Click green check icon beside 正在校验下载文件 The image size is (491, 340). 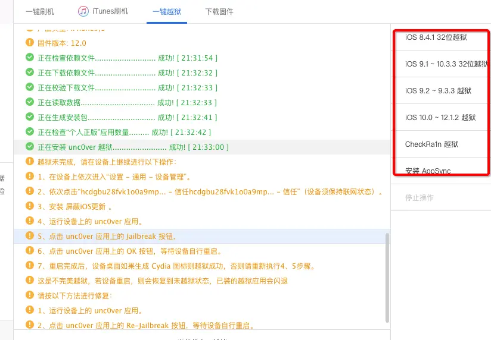30,87
